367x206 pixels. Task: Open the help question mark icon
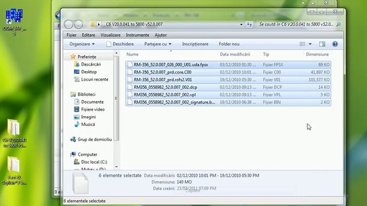[x=335, y=44]
